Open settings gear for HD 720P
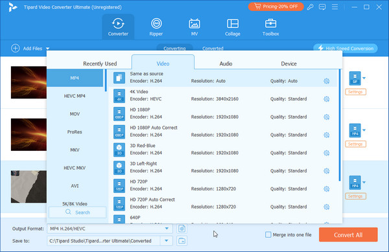 327,189
